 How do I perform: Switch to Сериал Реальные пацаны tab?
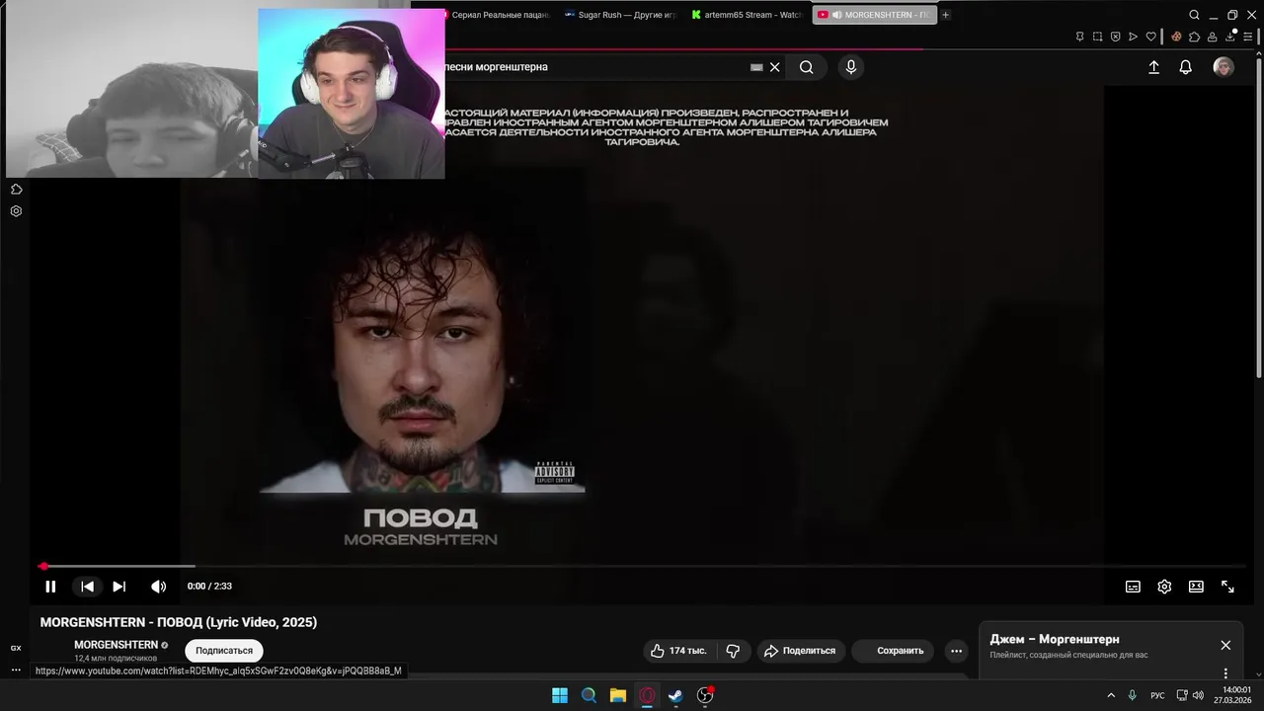click(x=498, y=15)
